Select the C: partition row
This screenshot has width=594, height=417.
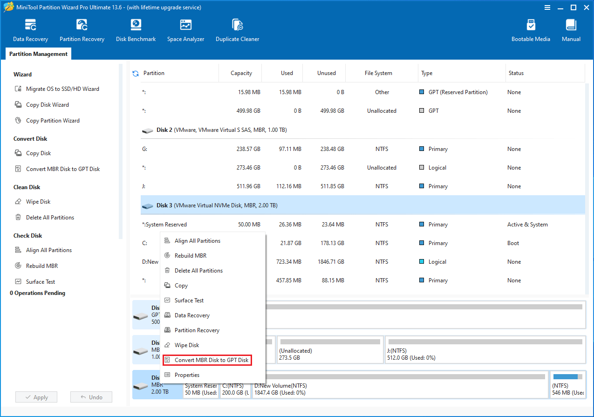(362, 243)
